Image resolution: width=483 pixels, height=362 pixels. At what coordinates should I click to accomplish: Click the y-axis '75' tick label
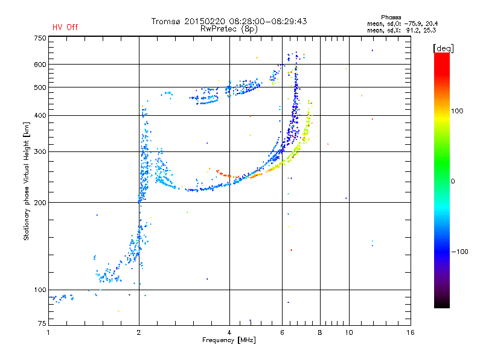tap(42, 323)
